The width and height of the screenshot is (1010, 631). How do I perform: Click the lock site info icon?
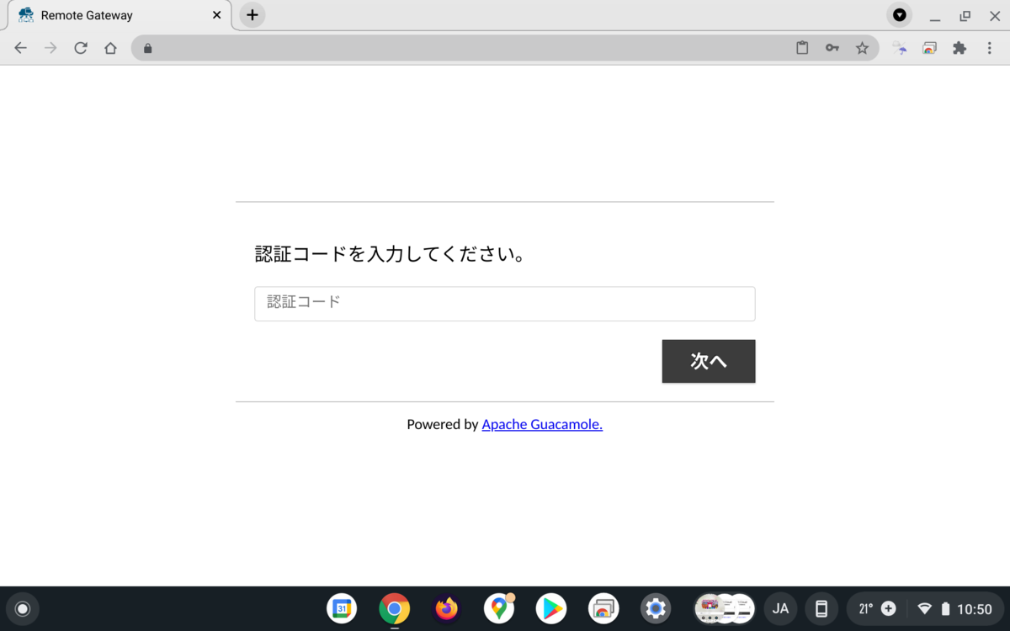coord(148,48)
